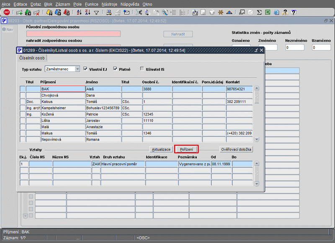The height and width of the screenshot is (243, 335).
Task: Click the ship wheel toolbar icon
Action: [222, 13]
